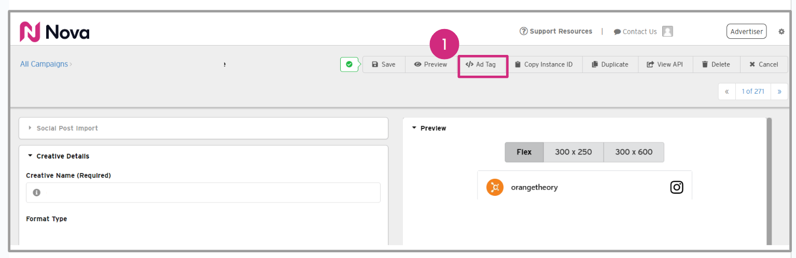Duplicate this creative
The width and height of the screenshot is (796, 258).
click(610, 64)
